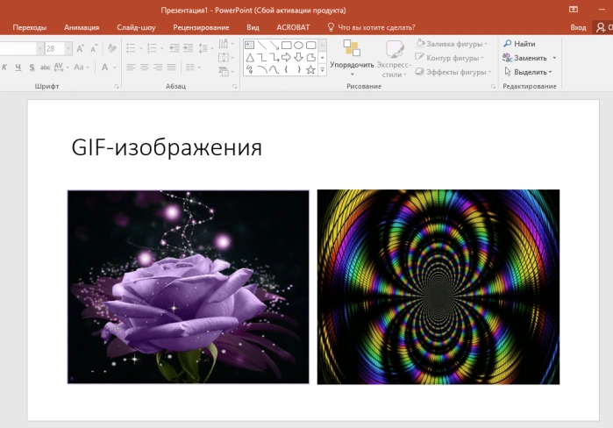Select the rainbow spiral GIF image
The height and width of the screenshot is (428, 613).
pos(438,287)
